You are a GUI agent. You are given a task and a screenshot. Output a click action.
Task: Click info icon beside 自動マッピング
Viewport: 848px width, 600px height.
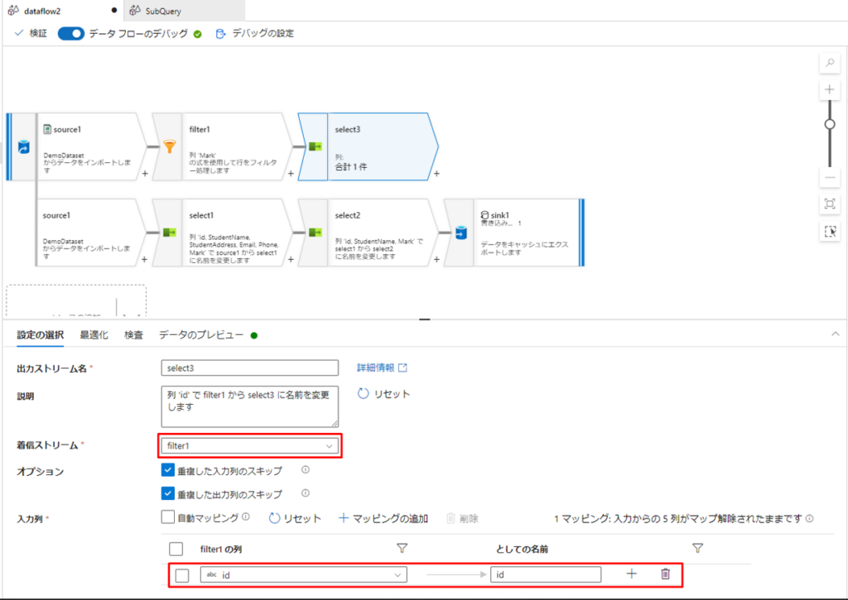[246, 516]
